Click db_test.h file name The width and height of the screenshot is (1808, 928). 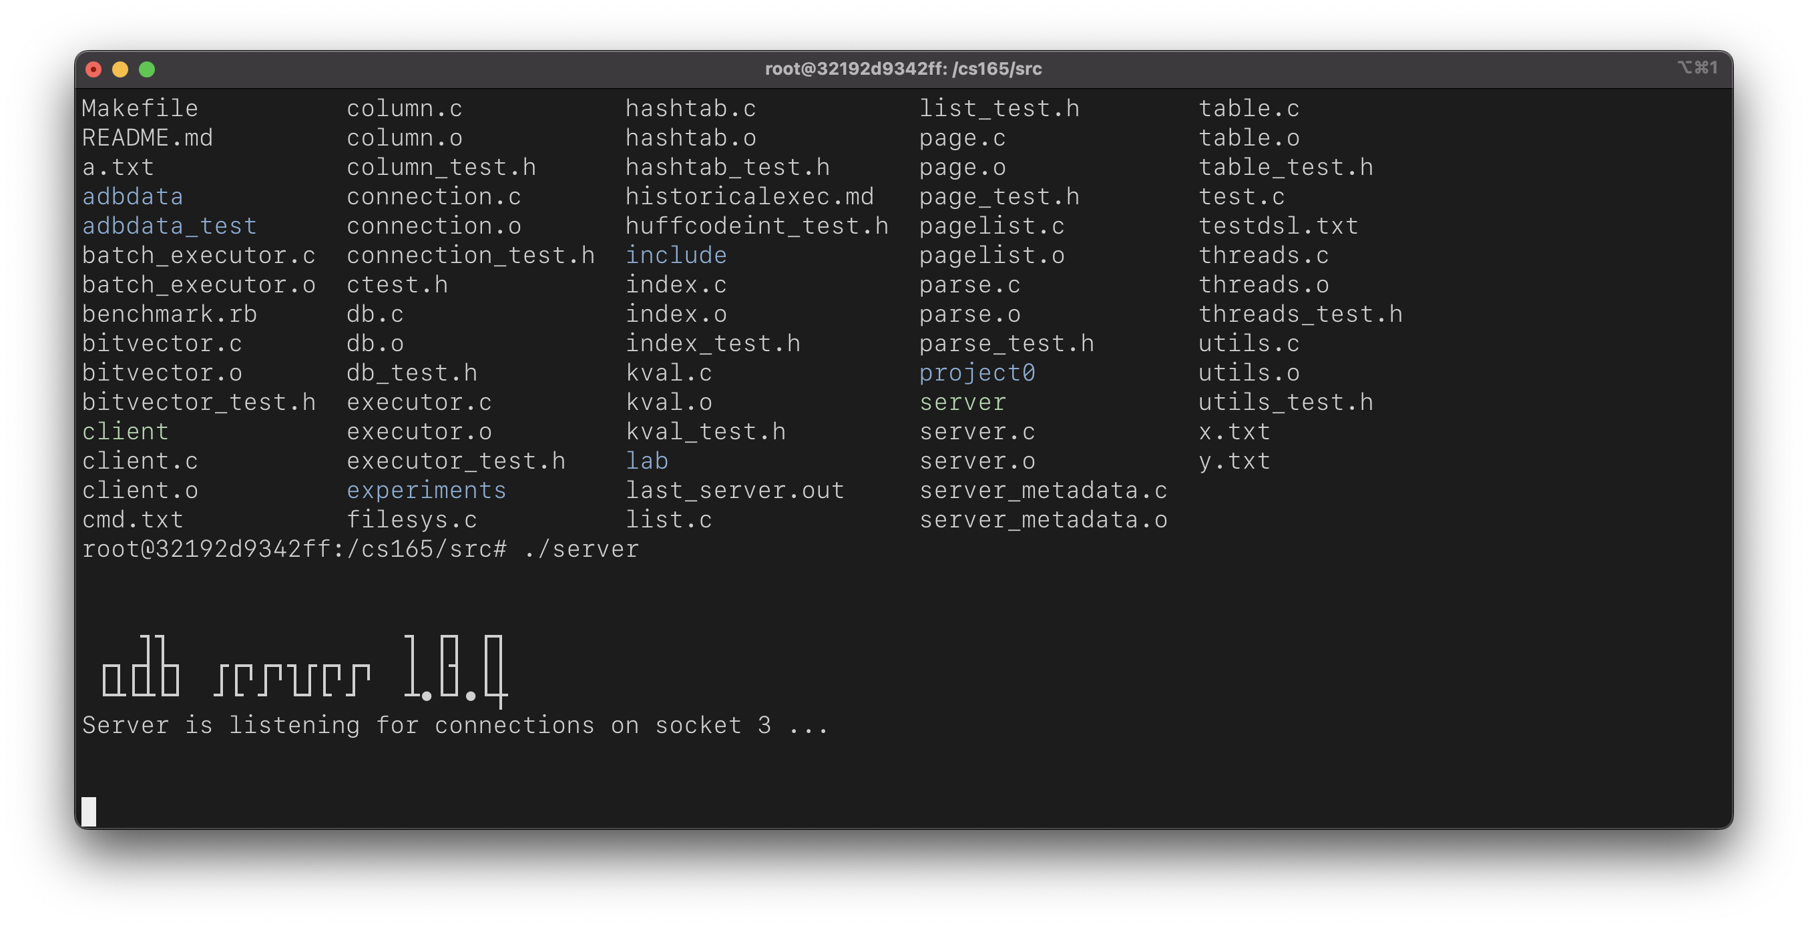412,373
